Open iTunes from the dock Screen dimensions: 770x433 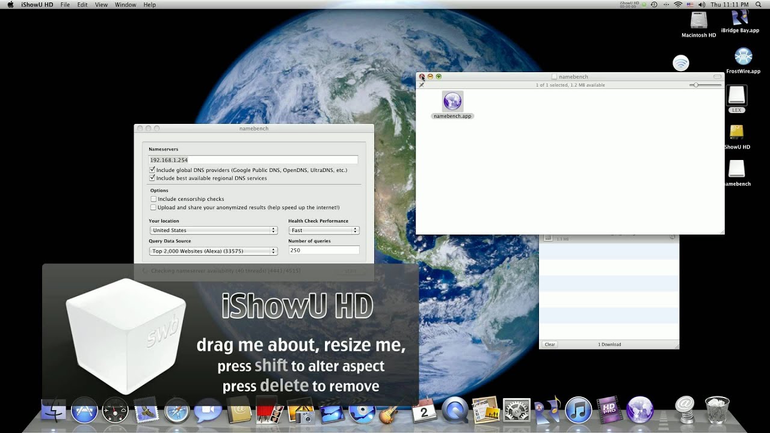coord(578,411)
